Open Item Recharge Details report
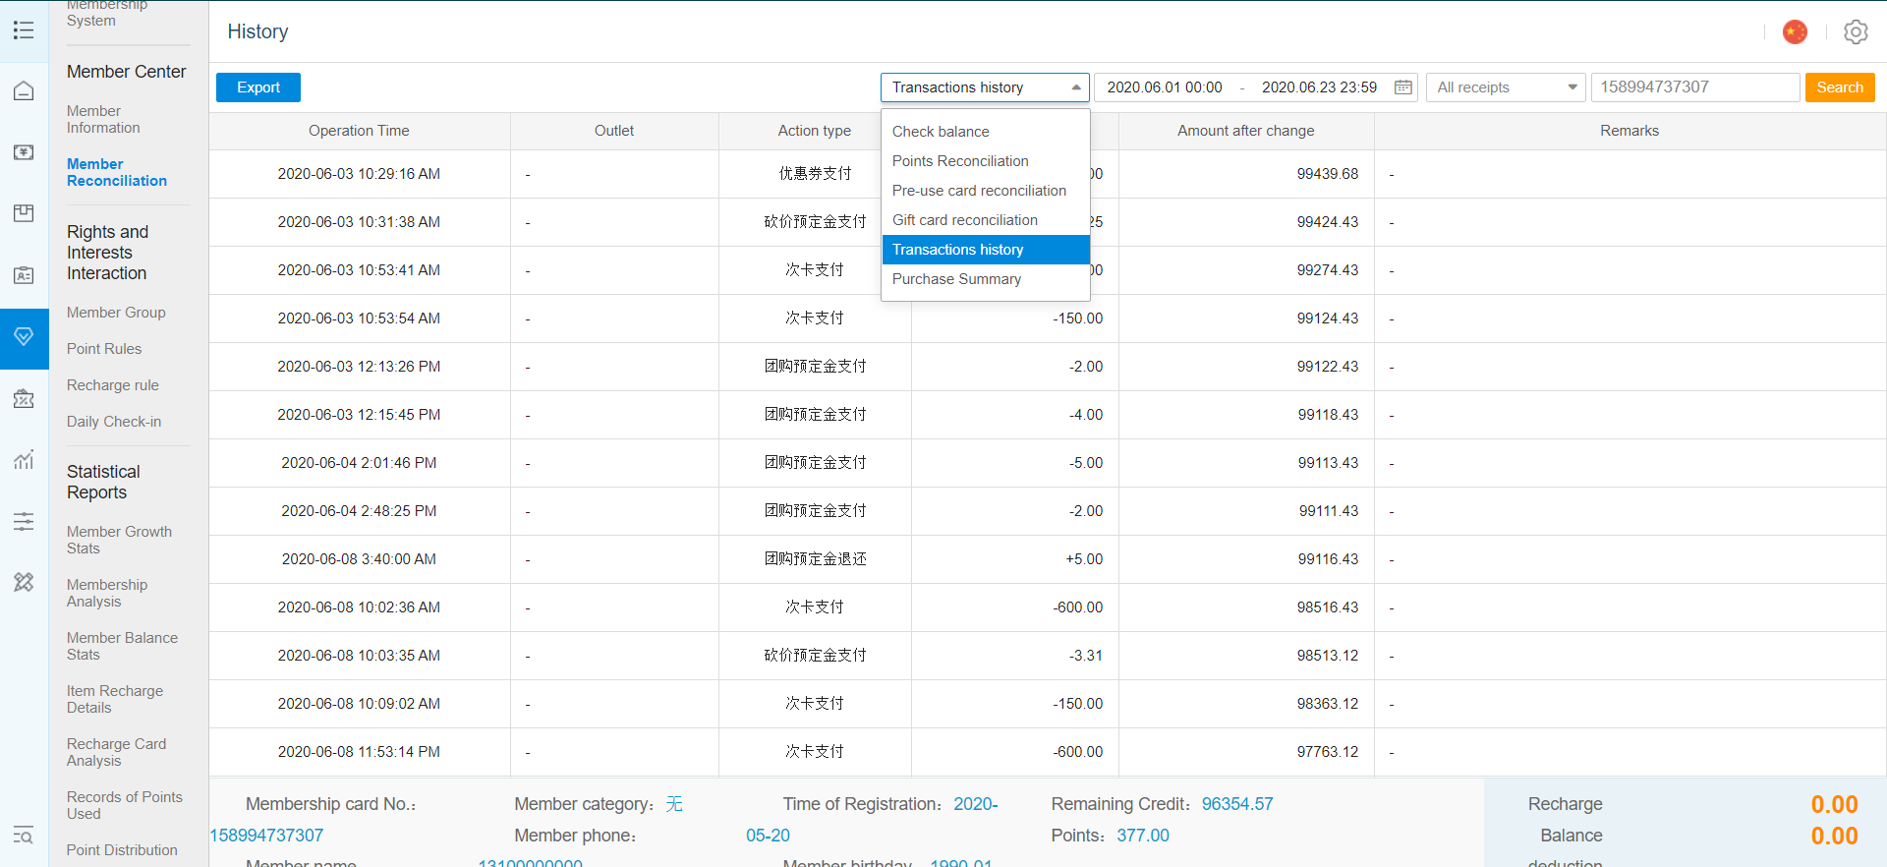The width and height of the screenshot is (1887, 867). tap(115, 699)
